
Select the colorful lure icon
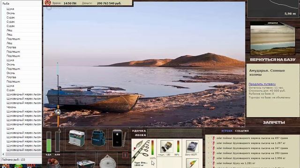192,164
